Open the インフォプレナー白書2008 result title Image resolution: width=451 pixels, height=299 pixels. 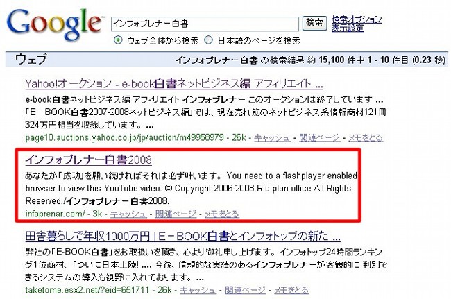point(89,160)
